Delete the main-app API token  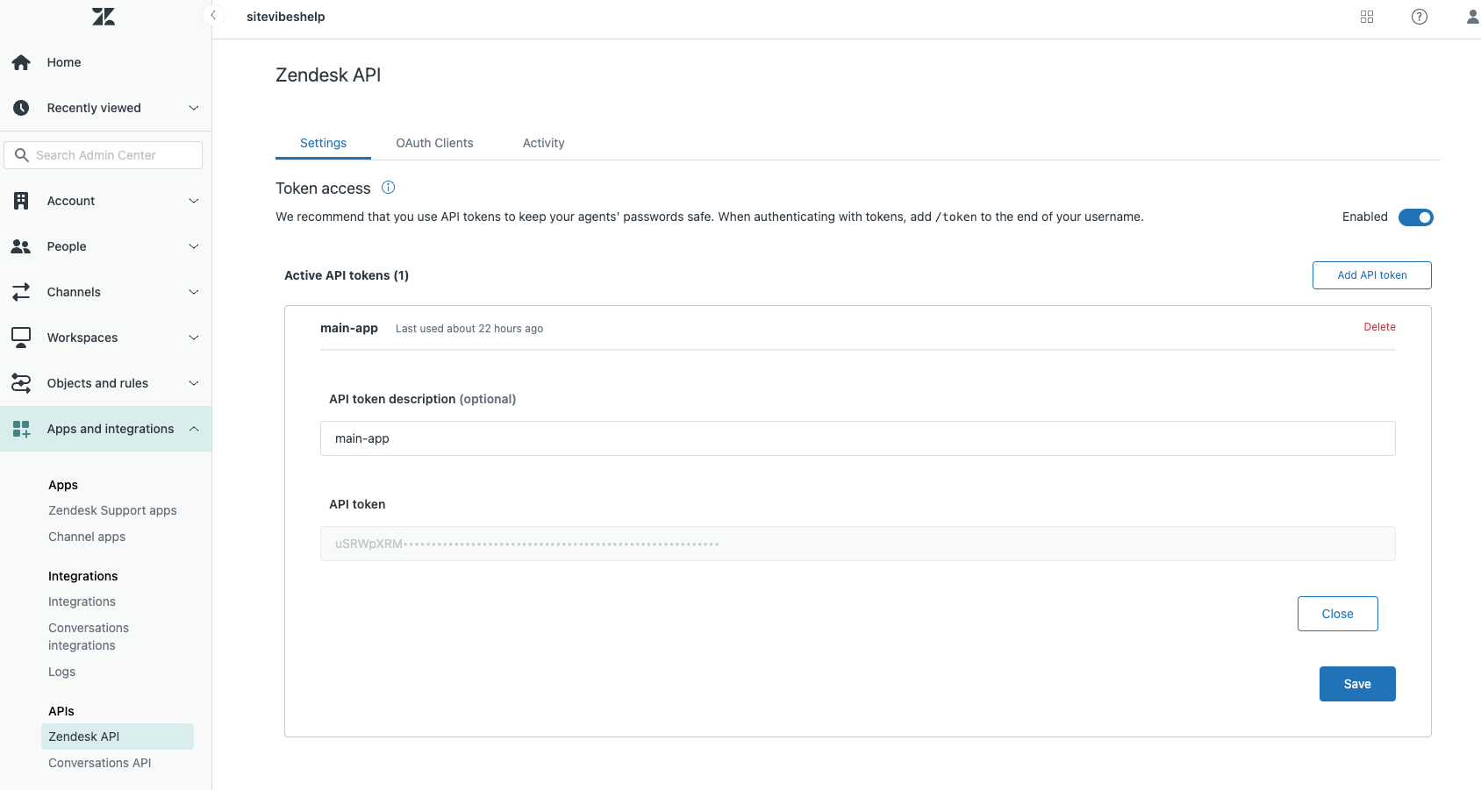1379,327
